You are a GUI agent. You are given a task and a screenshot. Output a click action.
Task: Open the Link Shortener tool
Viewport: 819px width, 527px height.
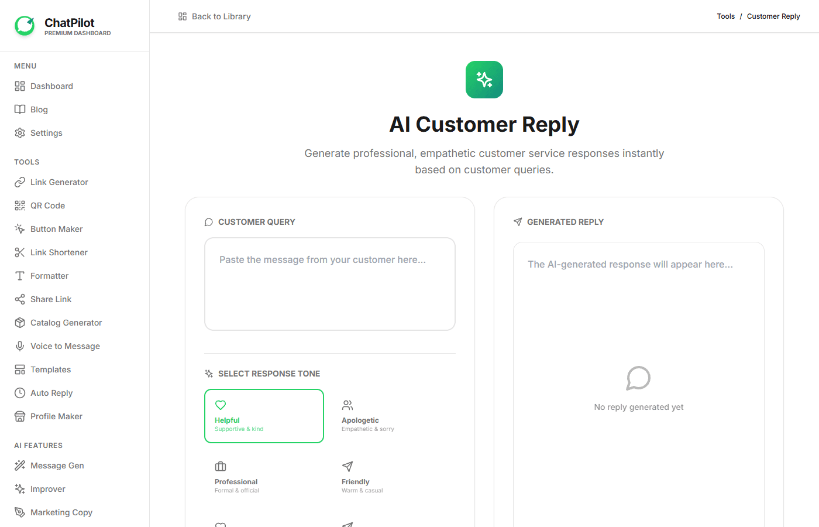58,252
